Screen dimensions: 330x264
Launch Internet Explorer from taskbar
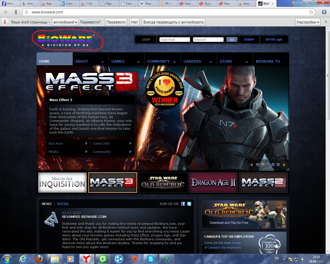pyautogui.click(x=23, y=259)
